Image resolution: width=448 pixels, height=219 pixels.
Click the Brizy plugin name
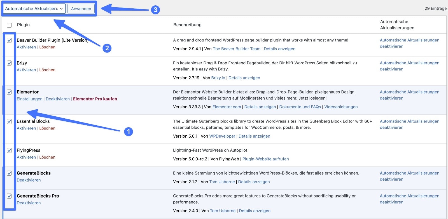[22, 63]
